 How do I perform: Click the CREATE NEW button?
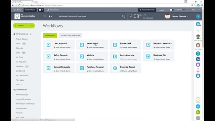(x=50, y=36)
